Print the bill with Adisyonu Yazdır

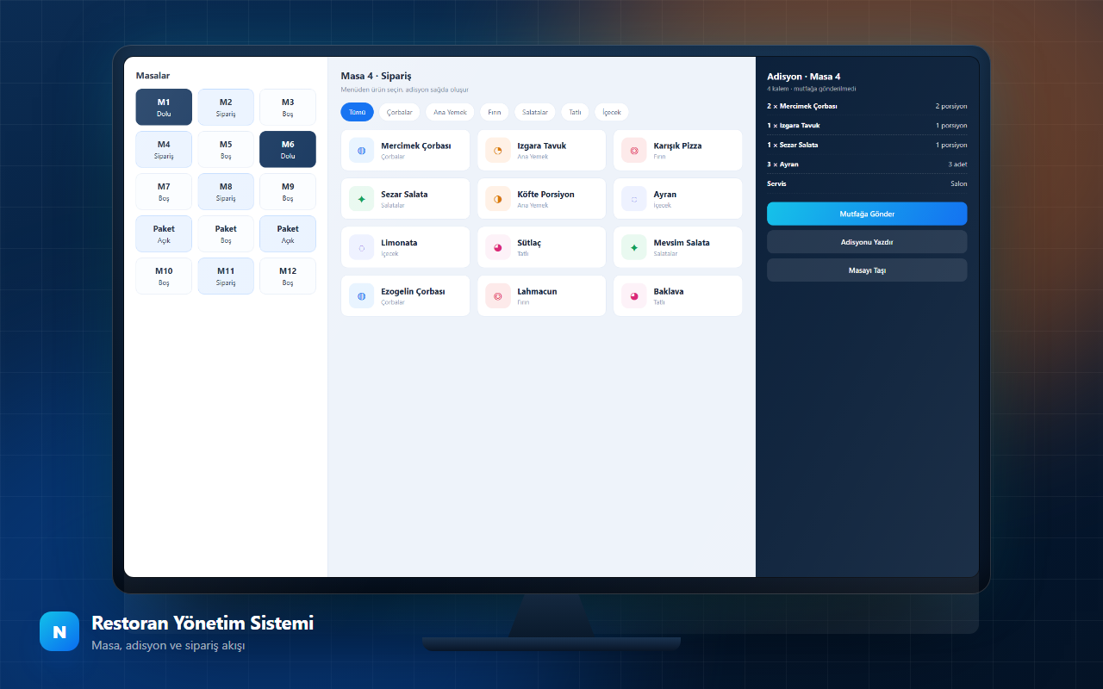pos(867,242)
